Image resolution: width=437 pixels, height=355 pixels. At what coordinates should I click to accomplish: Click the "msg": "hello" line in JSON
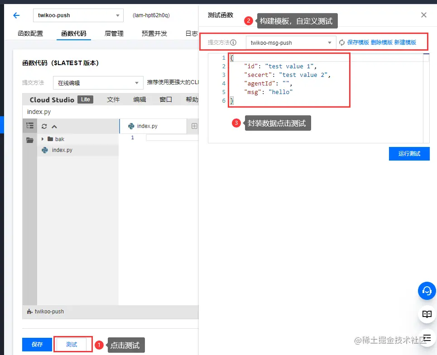point(269,92)
